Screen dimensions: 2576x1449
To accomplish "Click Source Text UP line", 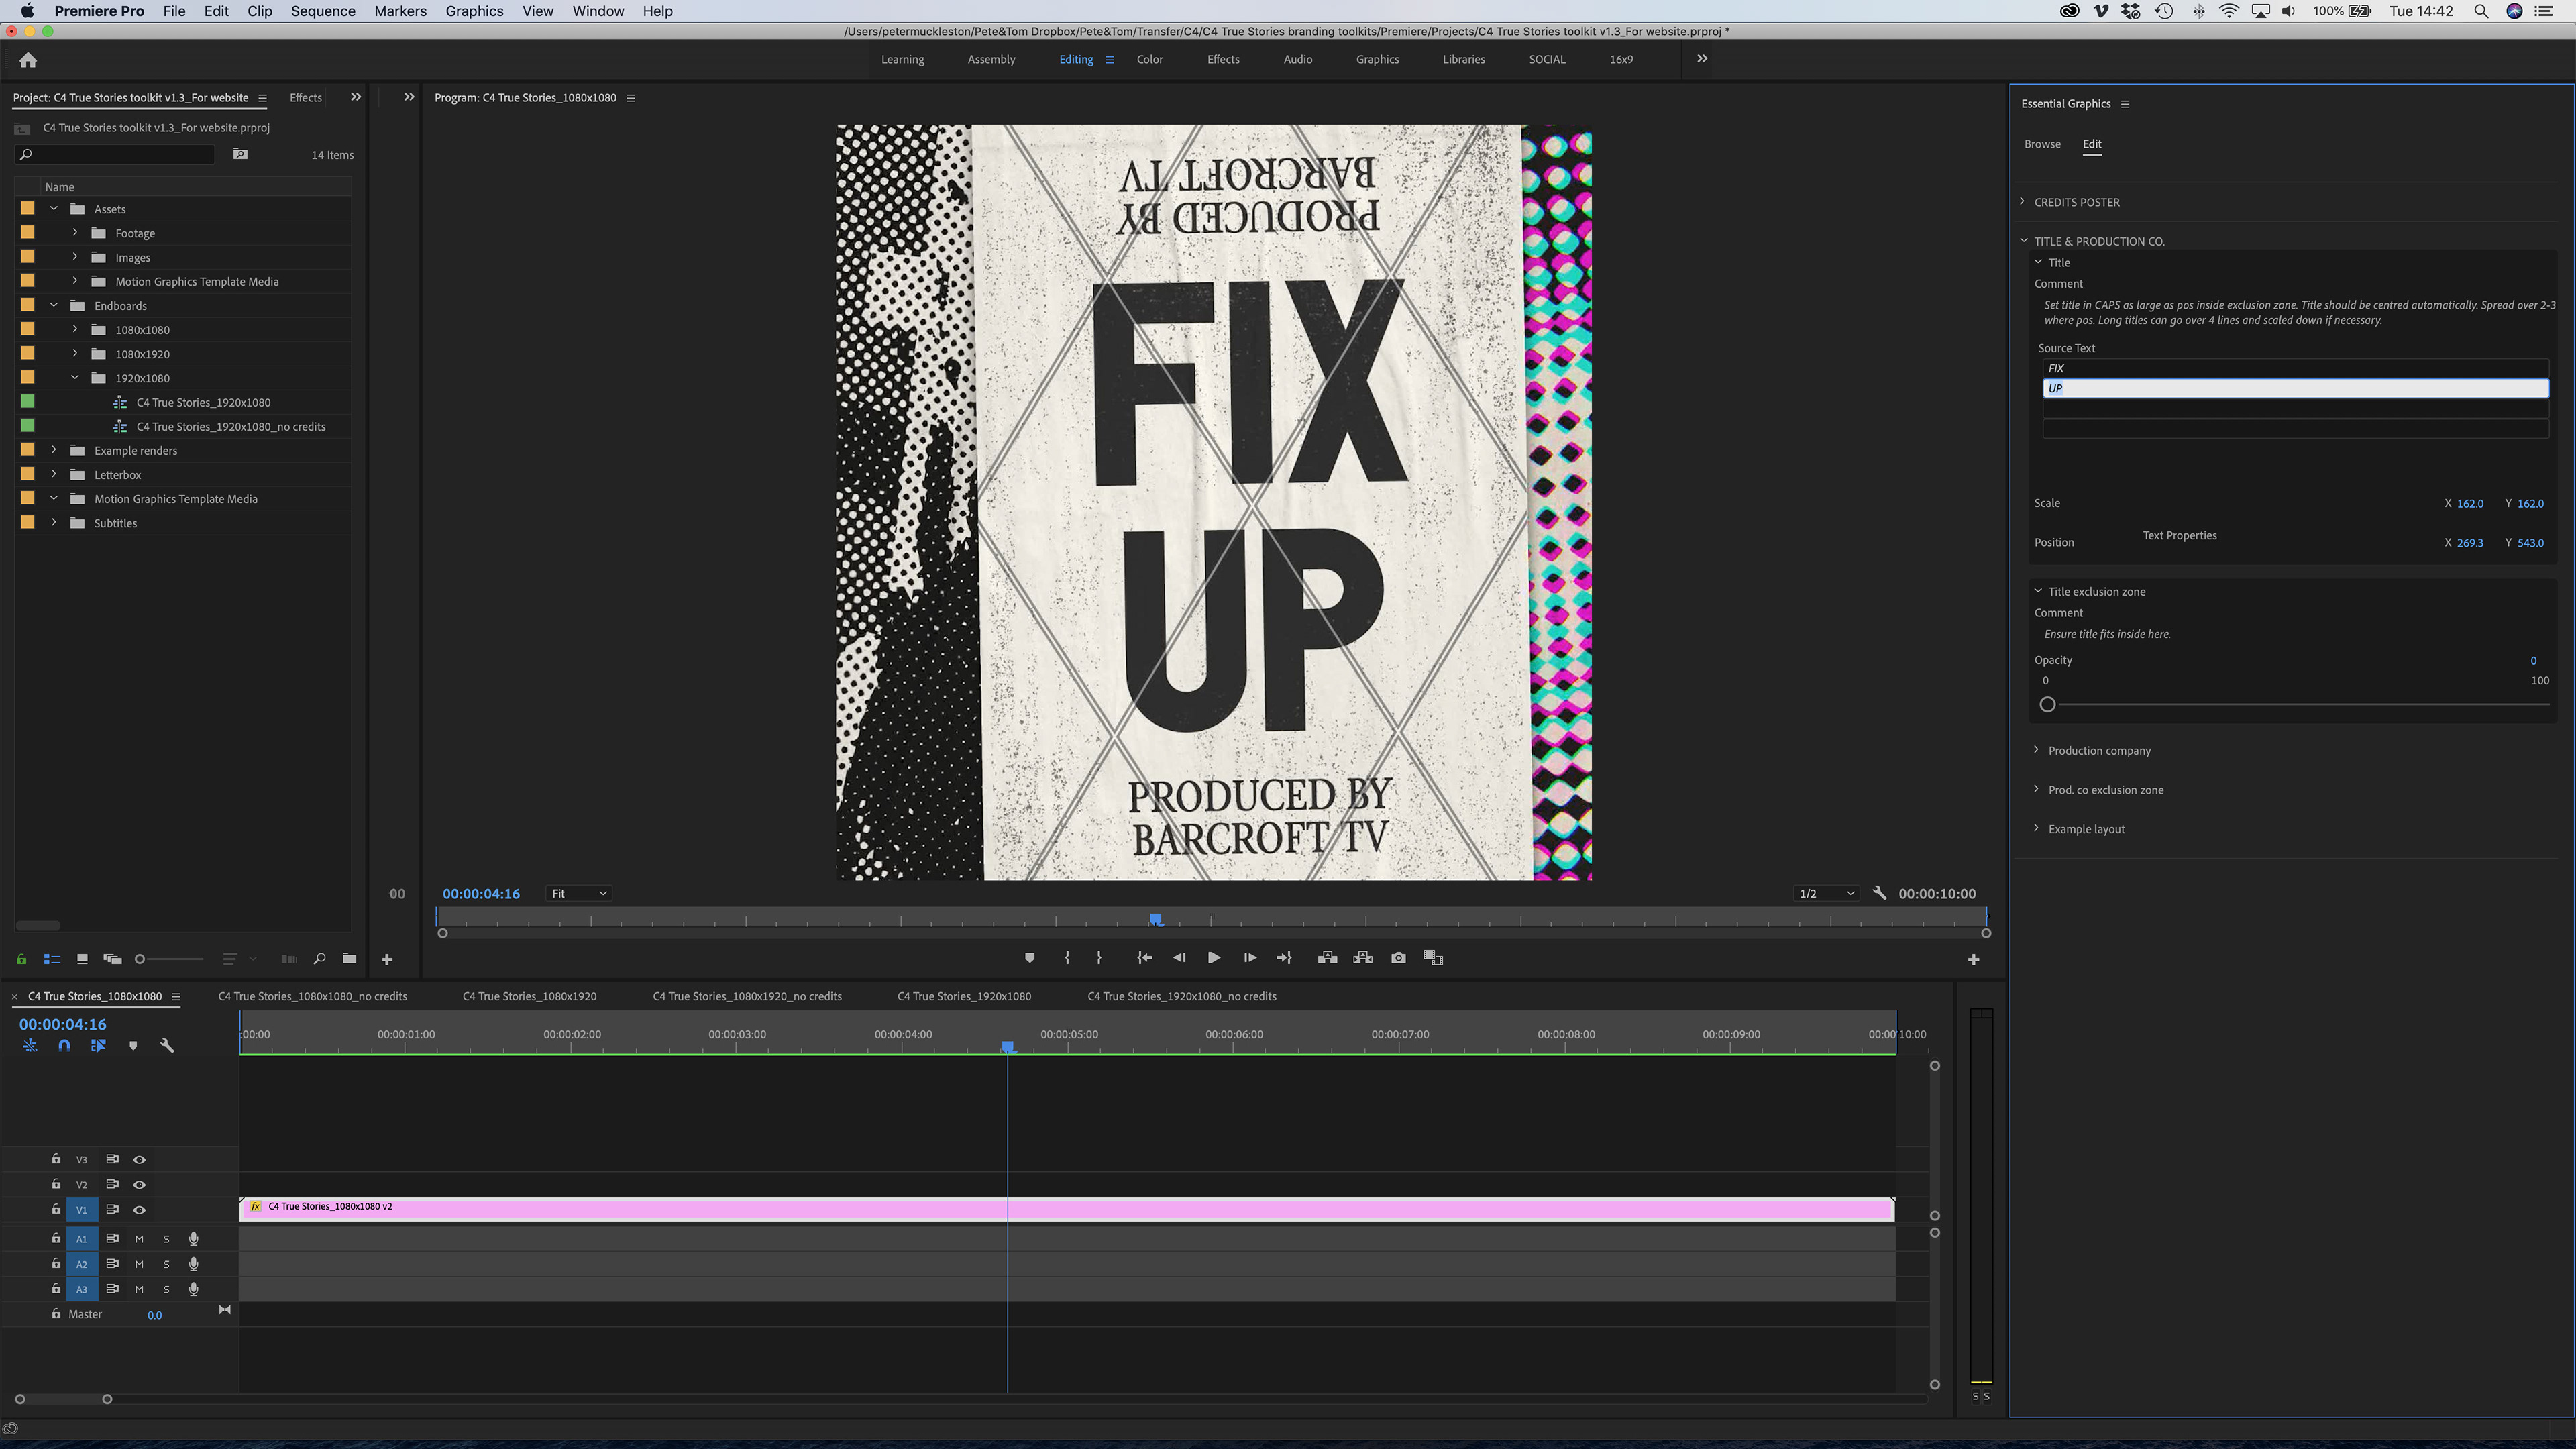I will click(2295, 389).
